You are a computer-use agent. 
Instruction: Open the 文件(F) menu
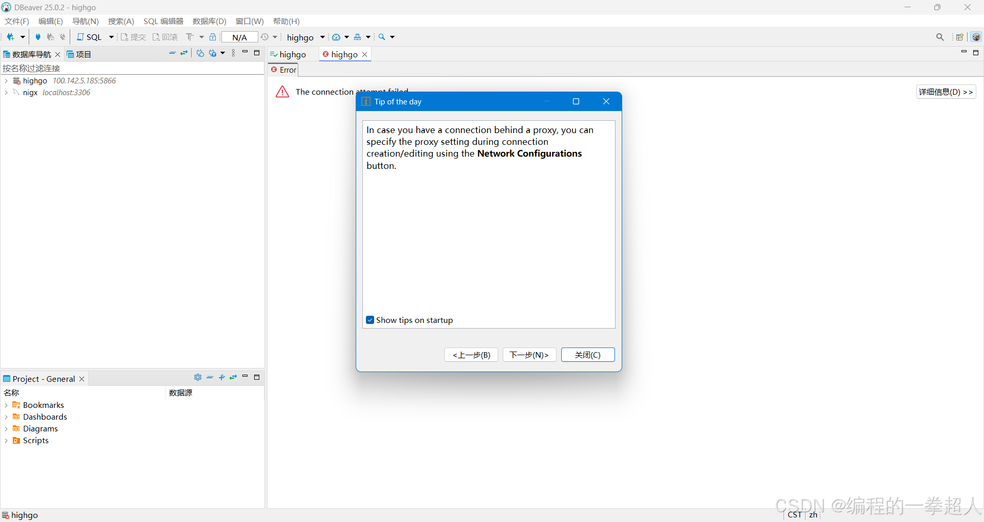(17, 21)
